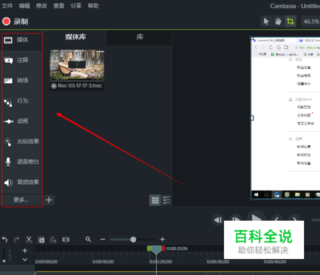Open the 动画 animations panel

(22, 122)
